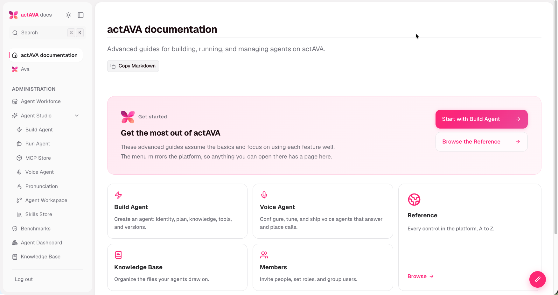The height and width of the screenshot is (295, 558).
Task: Click the Skills Store library icon
Action: pos(19,214)
